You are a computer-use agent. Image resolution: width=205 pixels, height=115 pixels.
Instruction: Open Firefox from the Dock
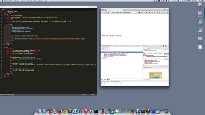(60, 111)
